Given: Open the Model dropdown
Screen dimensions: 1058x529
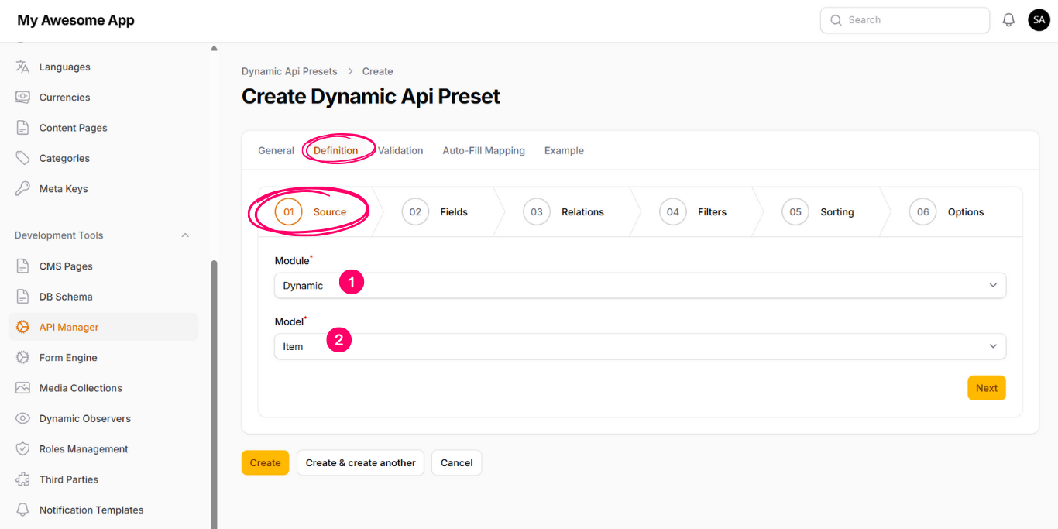Looking at the screenshot, I should coord(640,347).
